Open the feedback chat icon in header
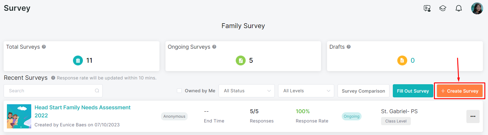The width and height of the screenshot is (488, 135). (427, 8)
